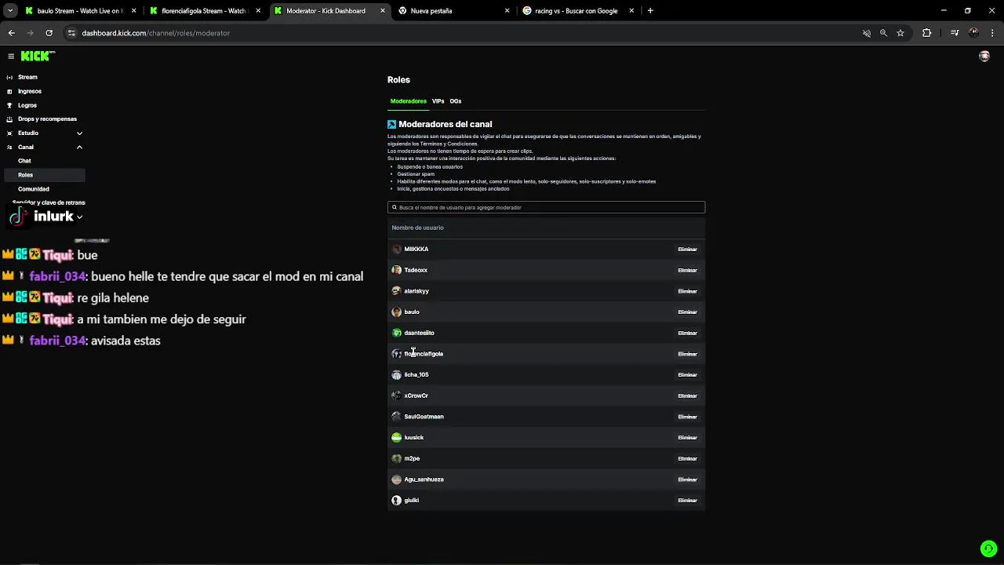Click the KICK logo
The image size is (1004, 565).
click(x=37, y=56)
